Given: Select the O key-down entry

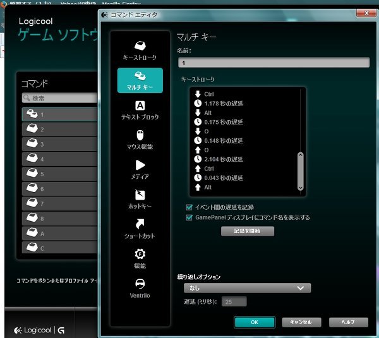Looking at the screenshot, I should click(x=202, y=131).
